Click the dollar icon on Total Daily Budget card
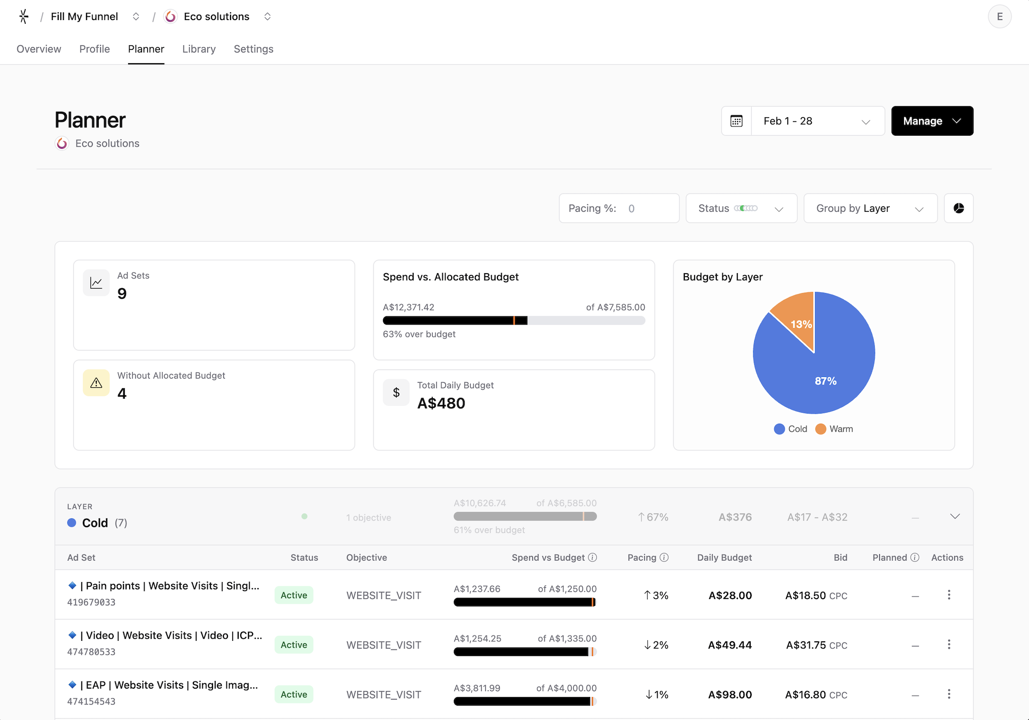Image resolution: width=1029 pixels, height=720 pixels. [x=396, y=392]
